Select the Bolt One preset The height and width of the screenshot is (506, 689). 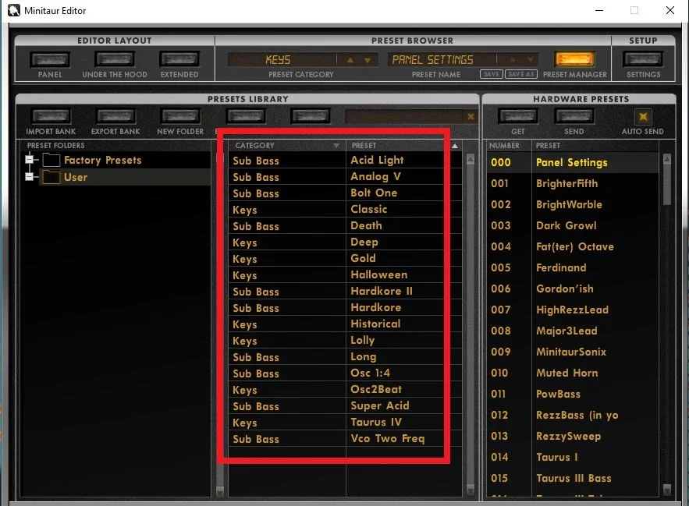click(374, 193)
